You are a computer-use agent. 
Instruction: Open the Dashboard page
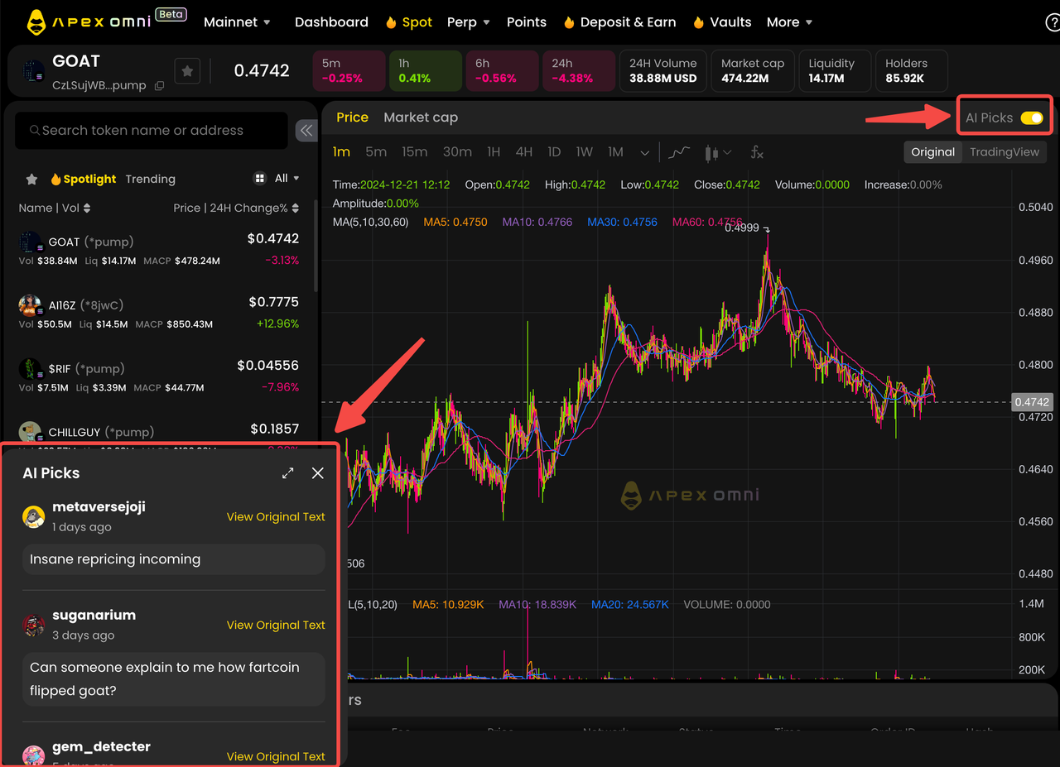pyautogui.click(x=331, y=22)
